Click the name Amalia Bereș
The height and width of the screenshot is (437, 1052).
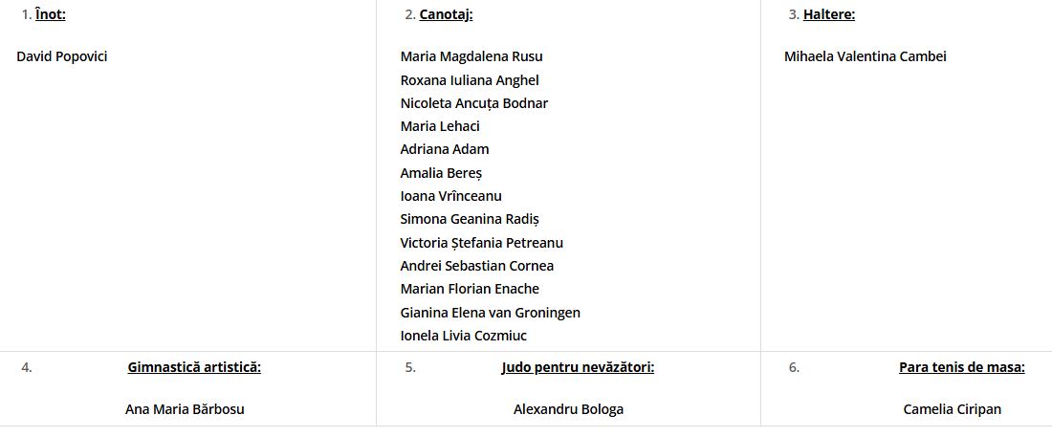click(x=442, y=173)
